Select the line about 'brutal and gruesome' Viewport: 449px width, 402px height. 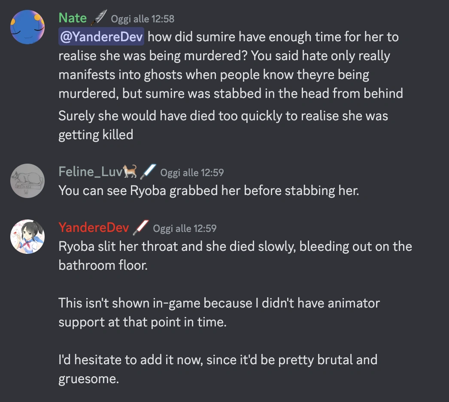218,369
